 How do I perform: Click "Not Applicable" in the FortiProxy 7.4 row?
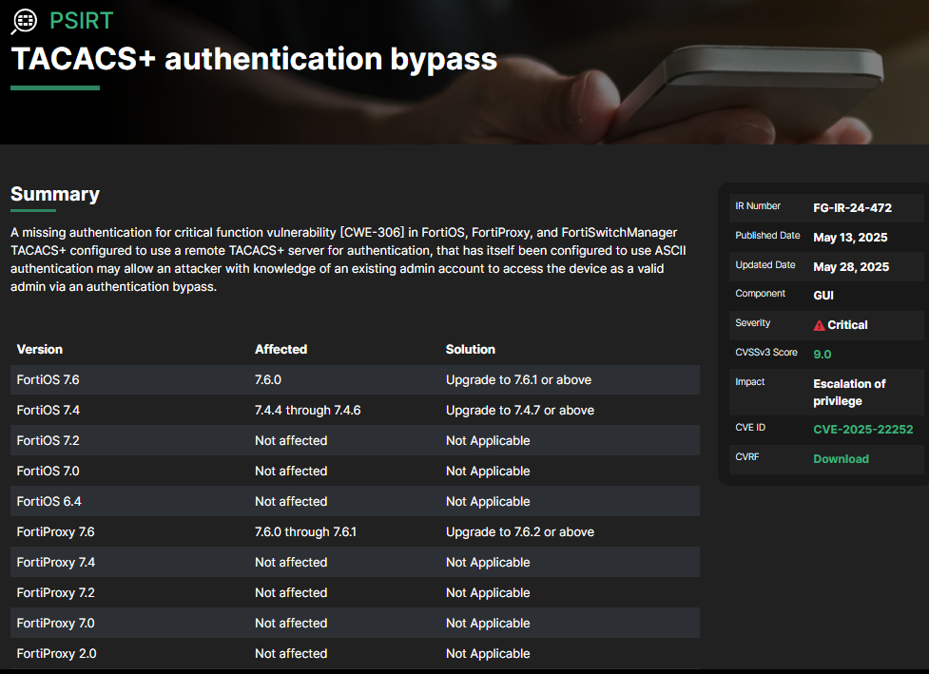pyautogui.click(x=488, y=562)
